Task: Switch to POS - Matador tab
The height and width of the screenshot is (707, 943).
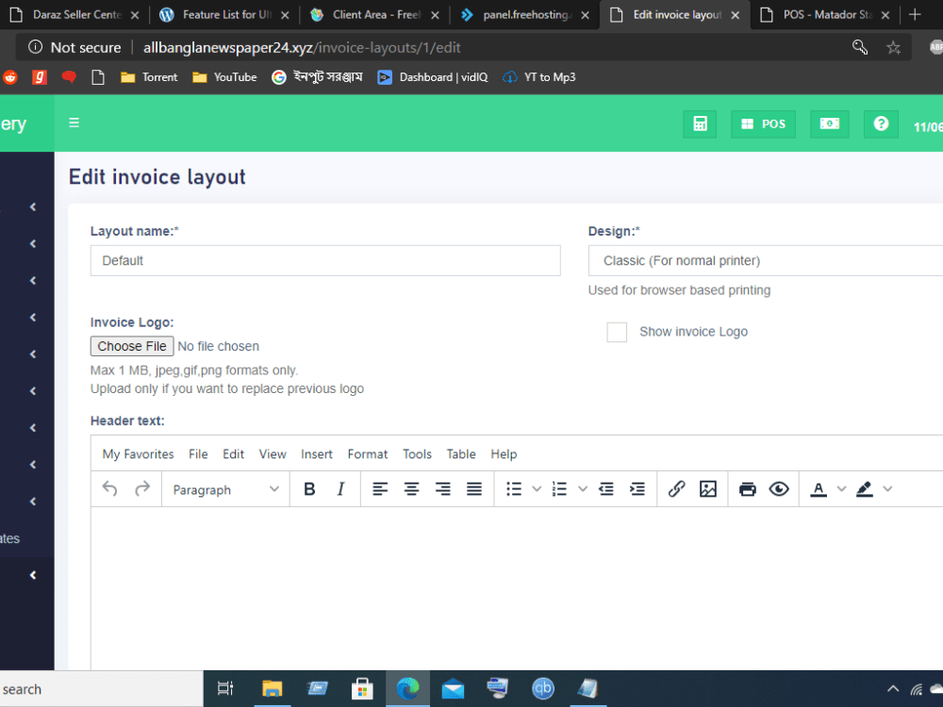Action: (826, 14)
